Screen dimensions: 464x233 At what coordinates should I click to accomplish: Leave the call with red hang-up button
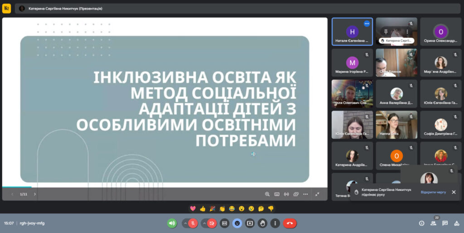290,223
